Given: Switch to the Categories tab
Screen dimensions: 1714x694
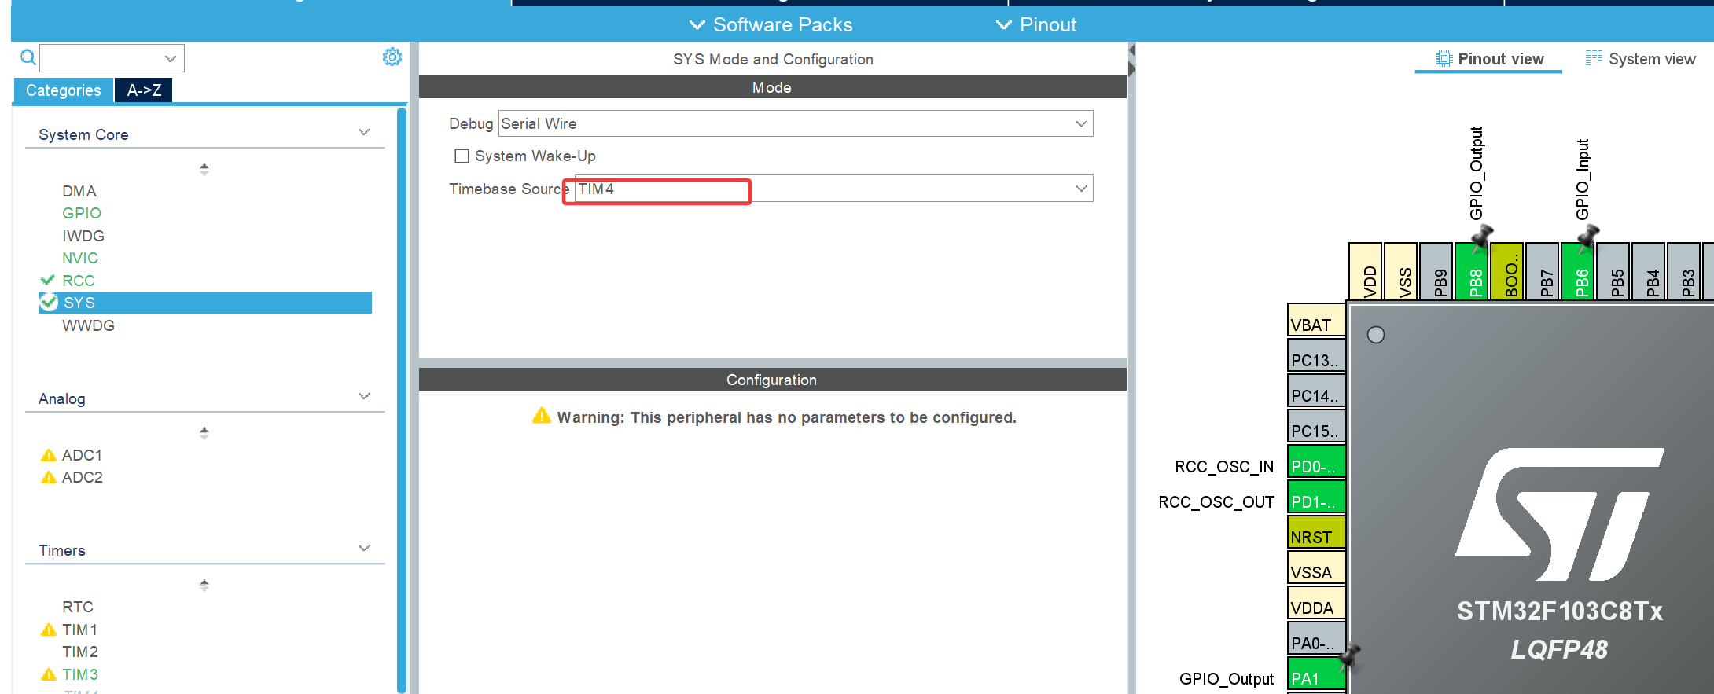Looking at the screenshot, I should click(63, 90).
